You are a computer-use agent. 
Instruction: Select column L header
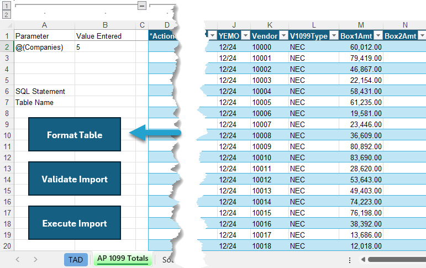click(x=314, y=25)
